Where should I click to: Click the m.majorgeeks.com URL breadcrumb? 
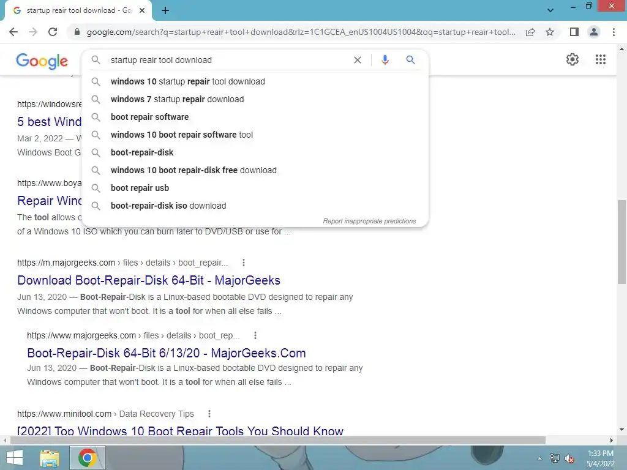(122, 263)
